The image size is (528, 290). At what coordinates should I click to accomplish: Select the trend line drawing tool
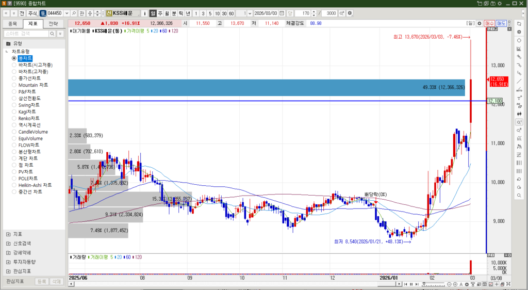519,82
